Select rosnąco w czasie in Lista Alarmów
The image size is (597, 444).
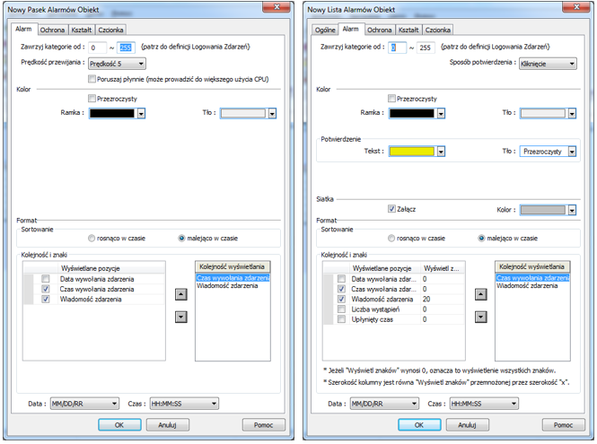click(391, 239)
